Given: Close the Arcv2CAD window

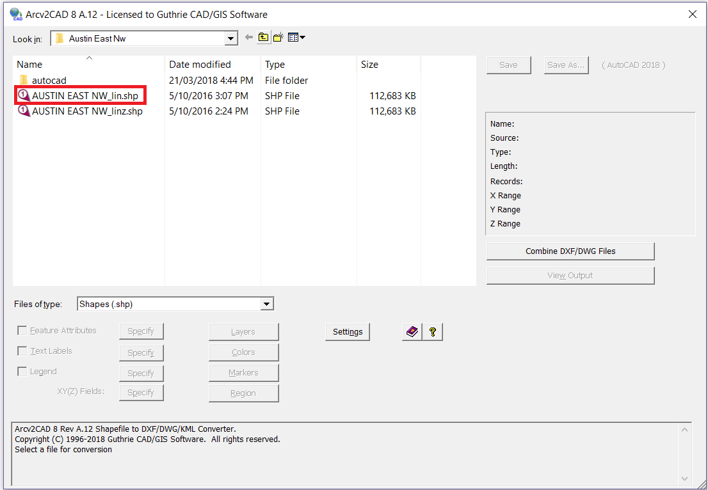Looking at the screenshot, I should pos(692,15).
